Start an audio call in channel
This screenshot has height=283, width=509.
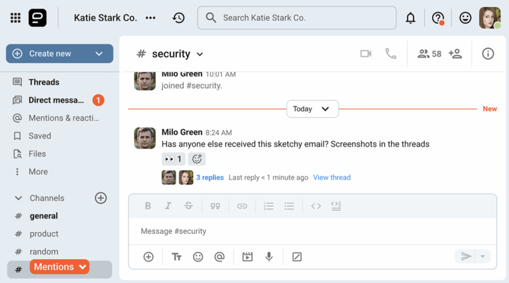click(x=391, y=54)
